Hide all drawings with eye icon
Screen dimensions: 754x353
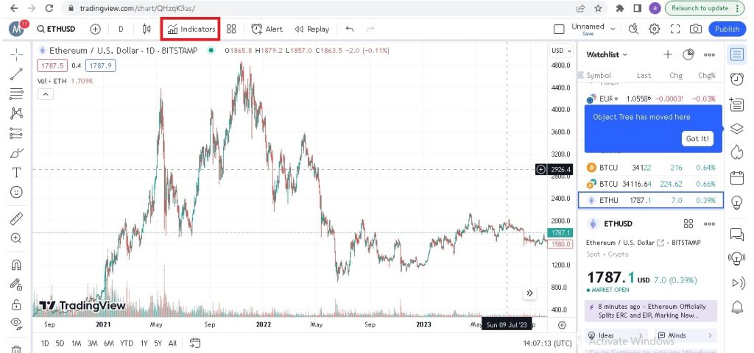point(16,323)
